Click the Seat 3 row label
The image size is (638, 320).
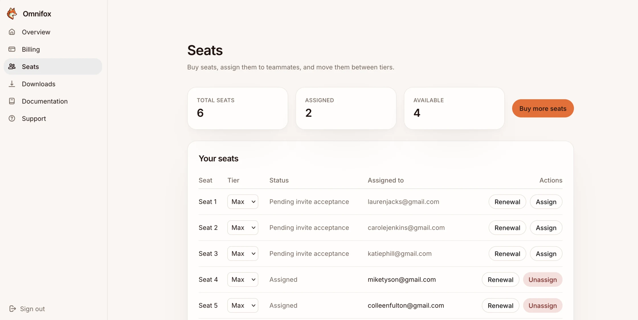[x=208, y=253]
